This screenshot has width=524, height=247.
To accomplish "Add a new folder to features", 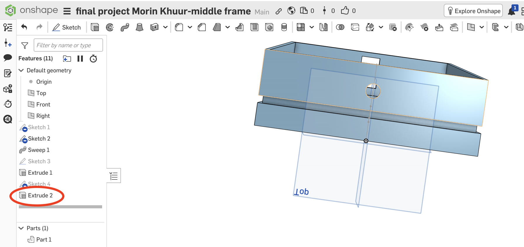I will [x=67, y=59].
